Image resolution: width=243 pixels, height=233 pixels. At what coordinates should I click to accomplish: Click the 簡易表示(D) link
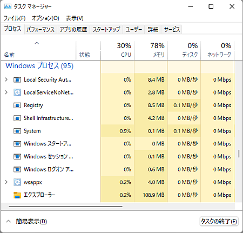click(x=31, y=221)
